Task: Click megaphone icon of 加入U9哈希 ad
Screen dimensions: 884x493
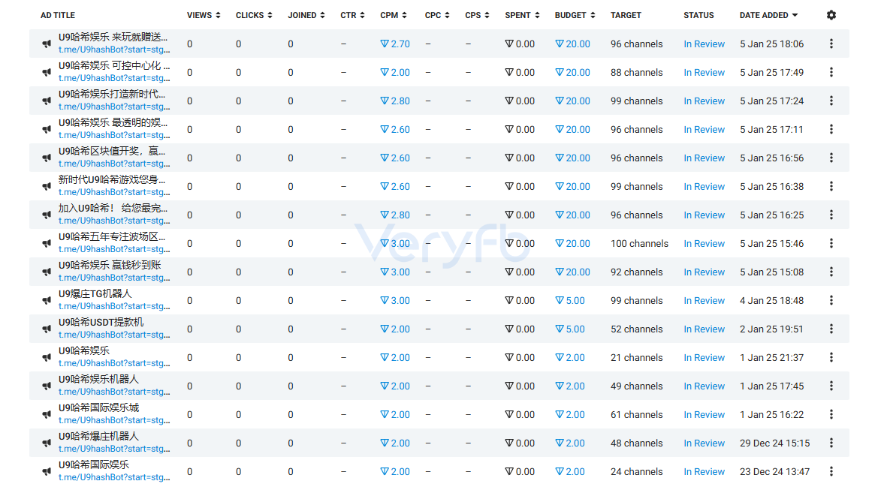Action: 47,215
